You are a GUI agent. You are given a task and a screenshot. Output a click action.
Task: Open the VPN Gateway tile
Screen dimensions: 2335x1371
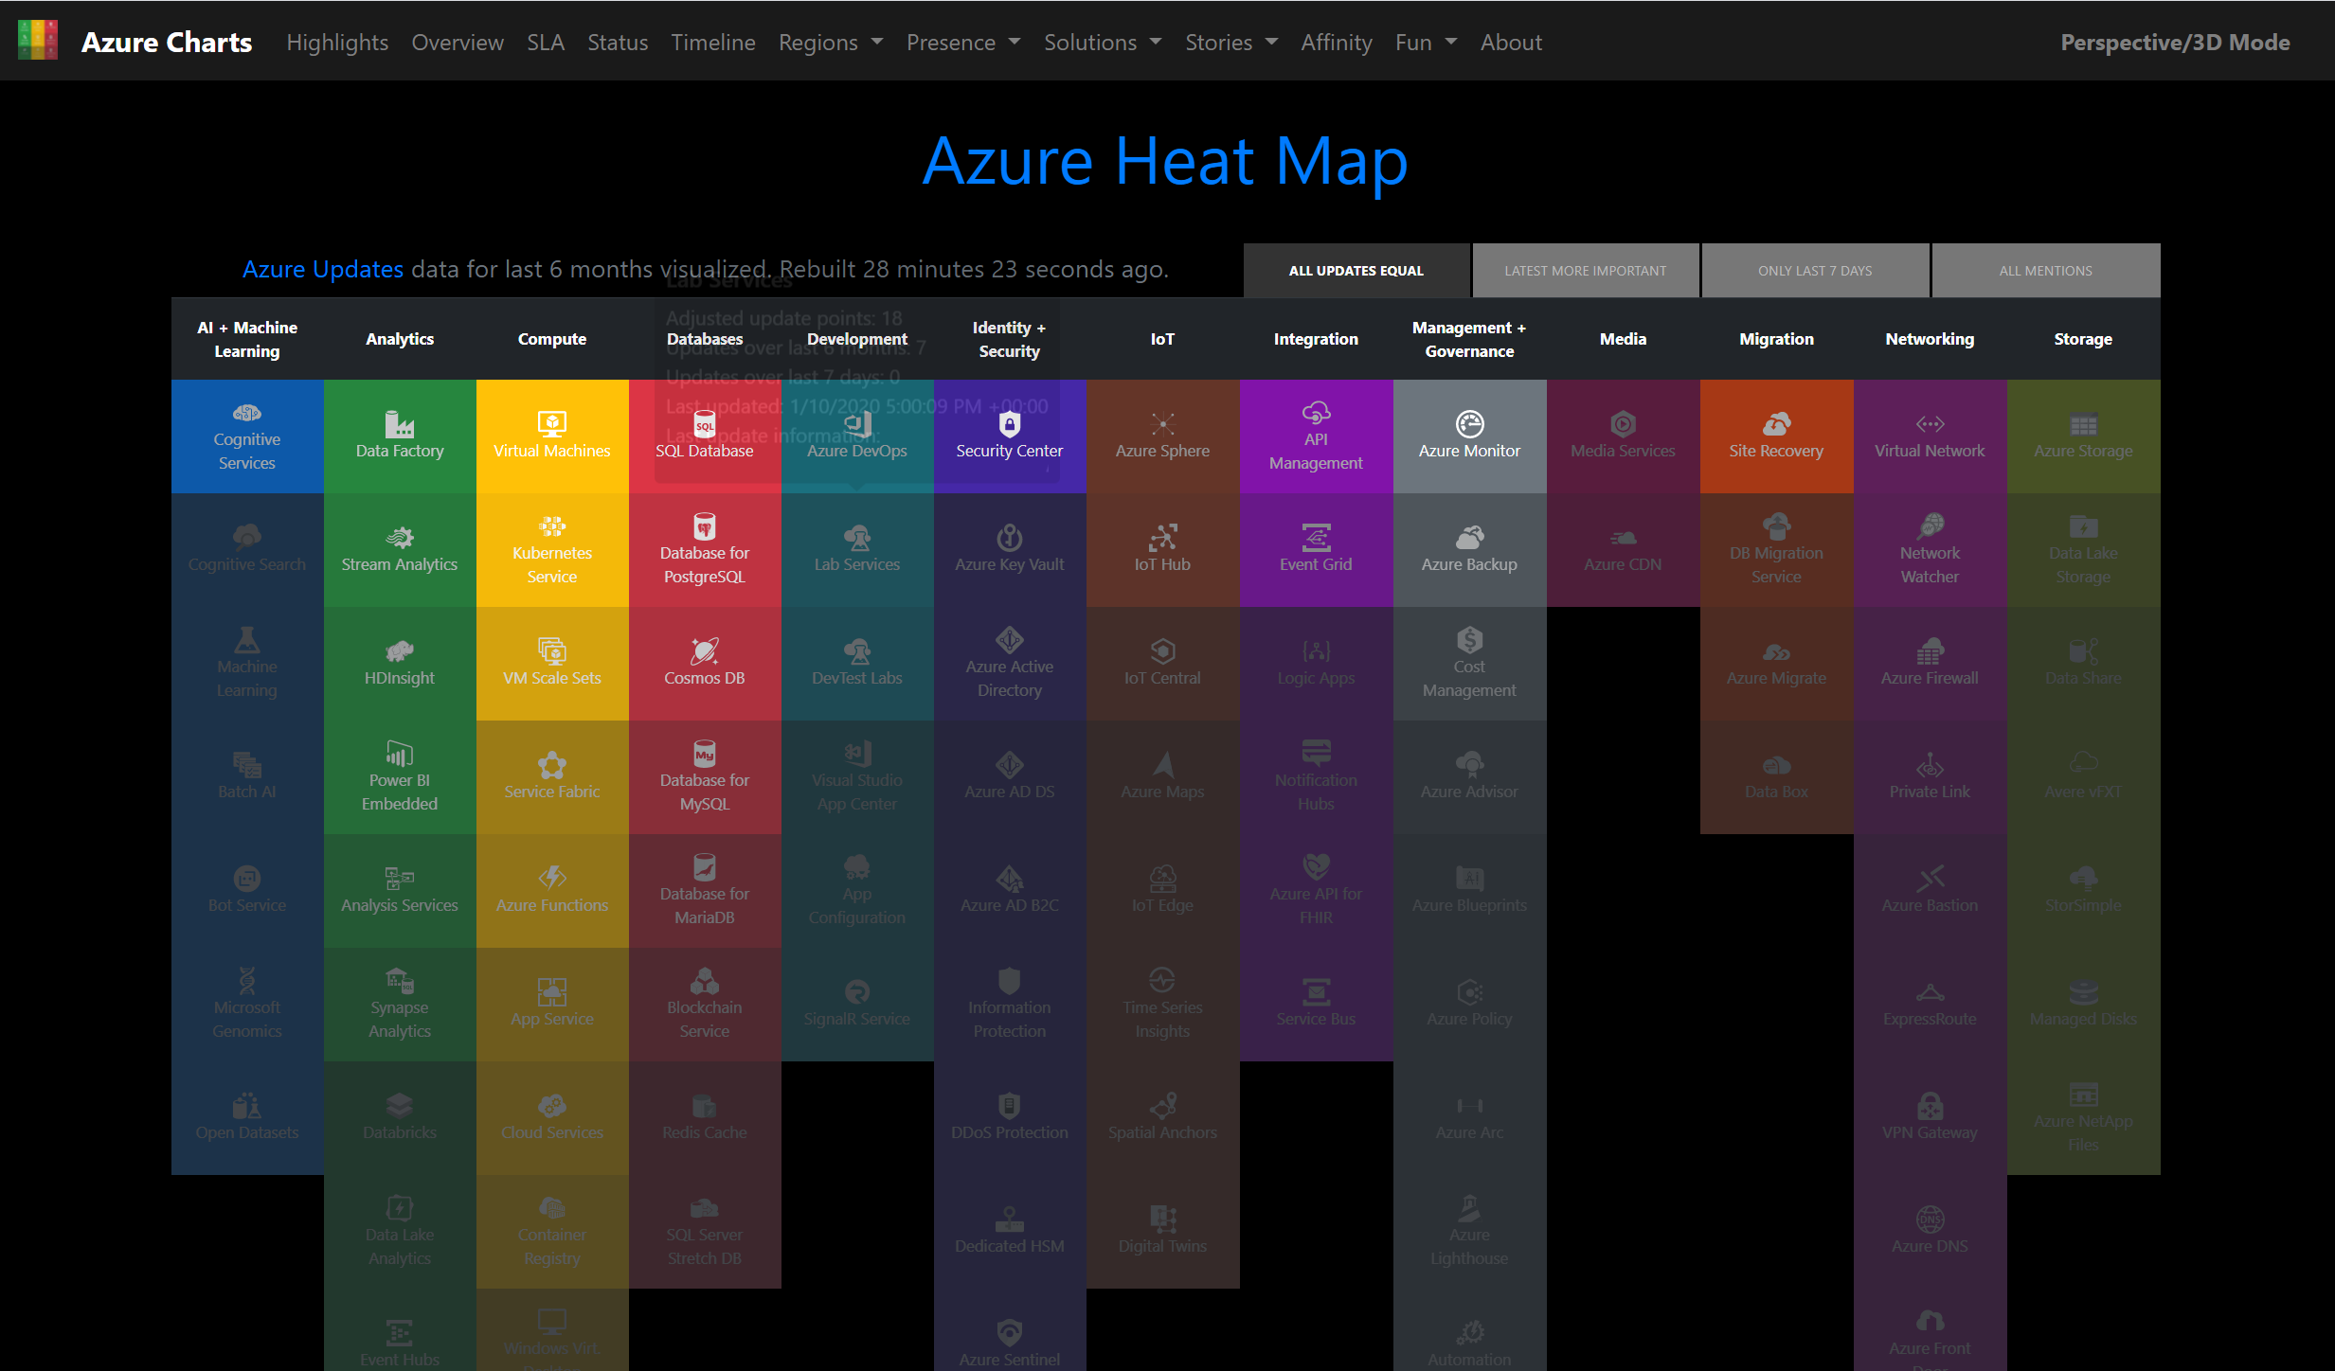click(x=1930, y=1118)
